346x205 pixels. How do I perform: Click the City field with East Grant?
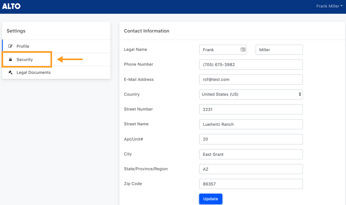(x=251, y=154)
